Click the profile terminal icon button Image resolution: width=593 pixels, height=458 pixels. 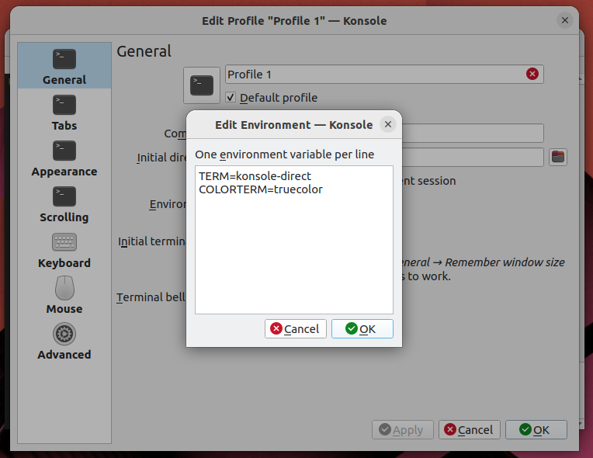point(202,85)
